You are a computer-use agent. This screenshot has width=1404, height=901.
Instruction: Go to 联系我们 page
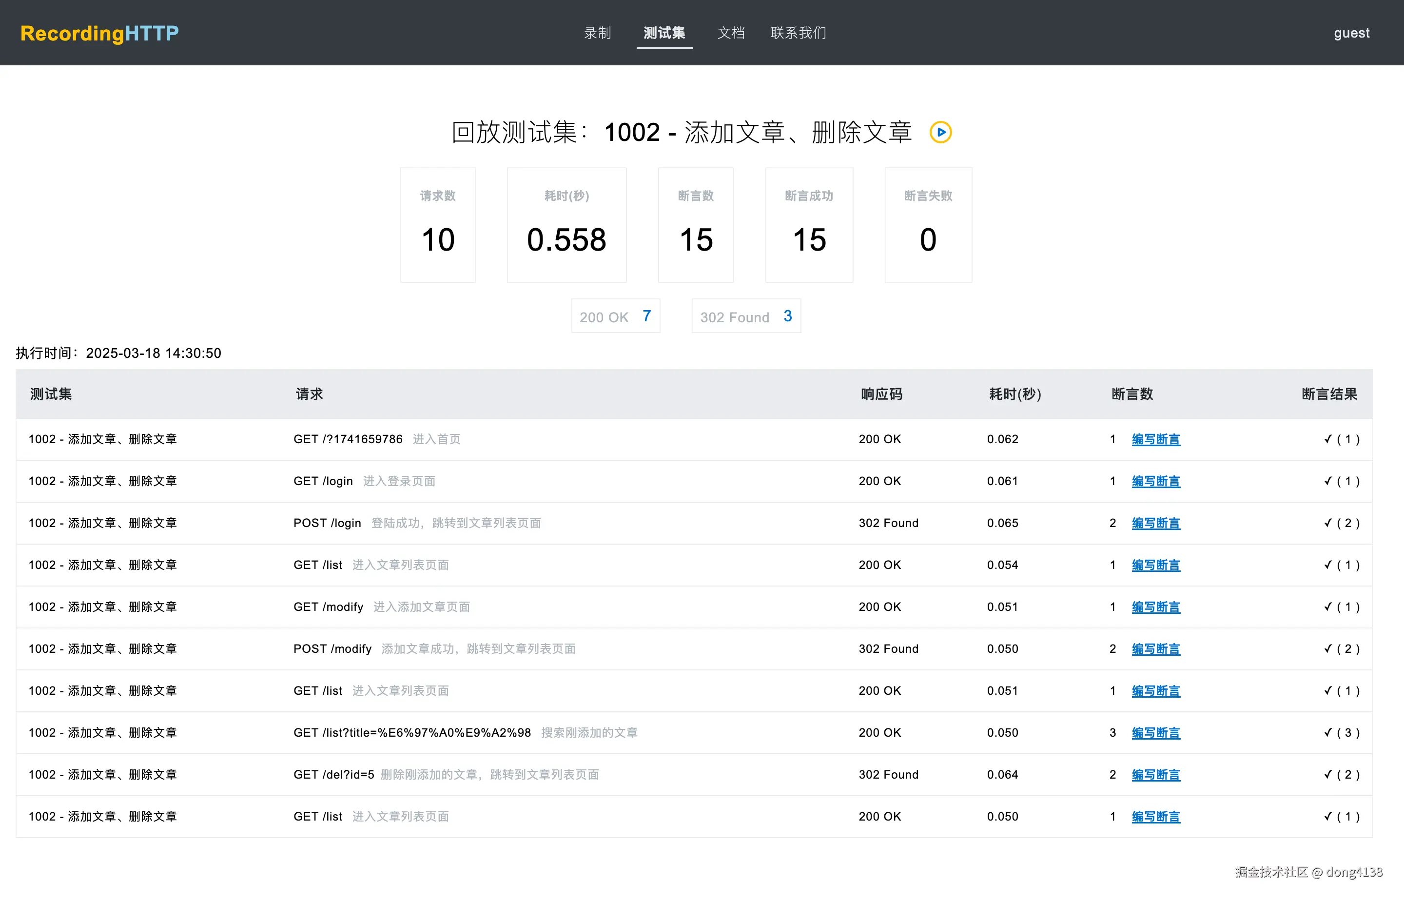799,33
